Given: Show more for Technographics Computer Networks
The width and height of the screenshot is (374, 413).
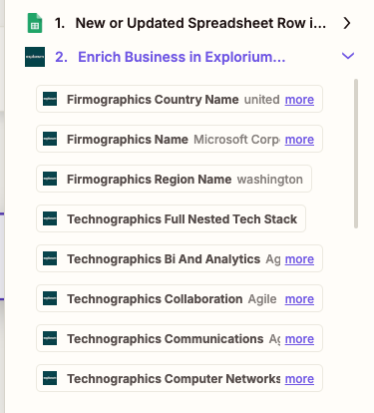Looking at the screenshot, I should coord(299,379).
